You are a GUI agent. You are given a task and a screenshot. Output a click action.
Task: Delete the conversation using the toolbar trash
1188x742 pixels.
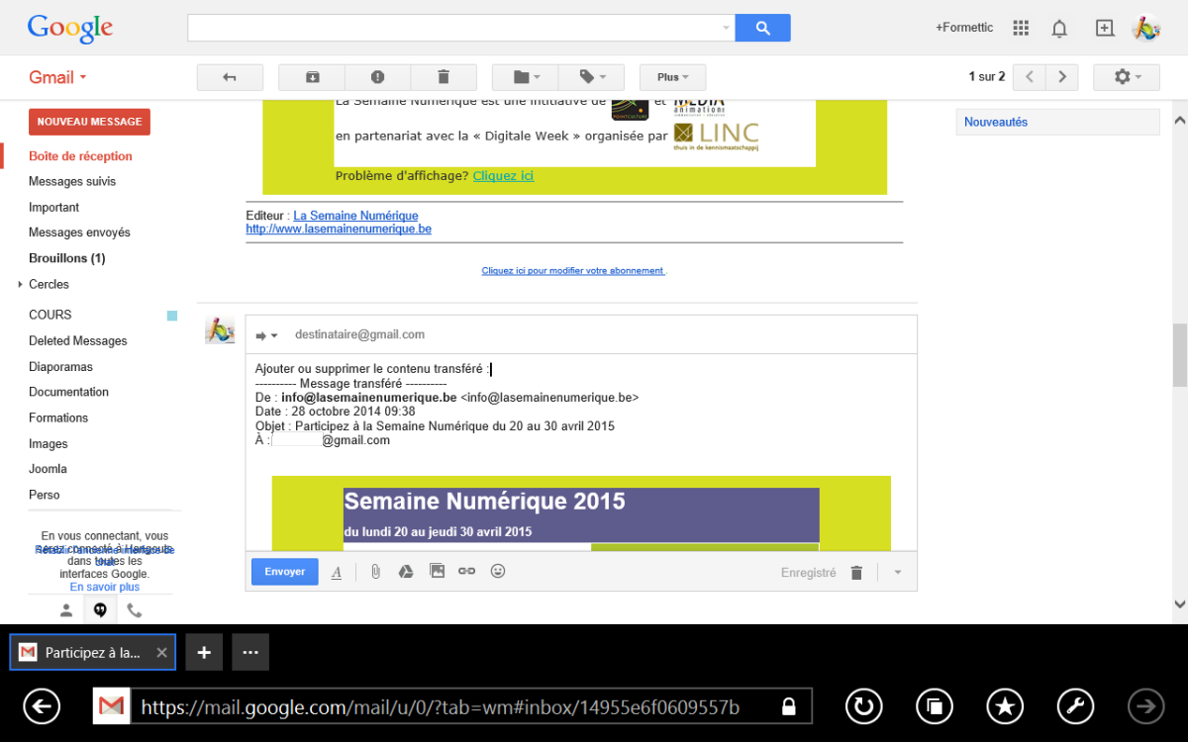[444, 77]
